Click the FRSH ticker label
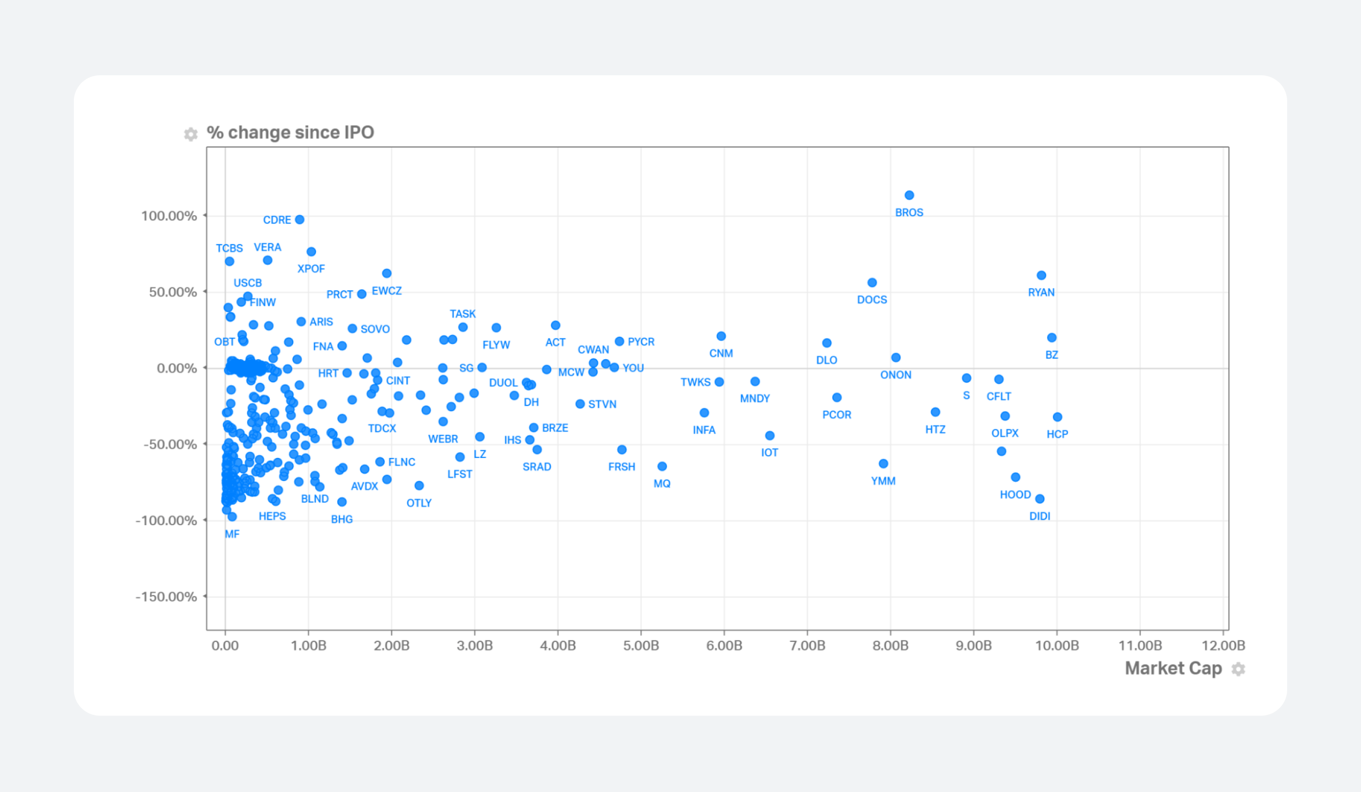Viewport: 1361px width, 792px height. 621,467
